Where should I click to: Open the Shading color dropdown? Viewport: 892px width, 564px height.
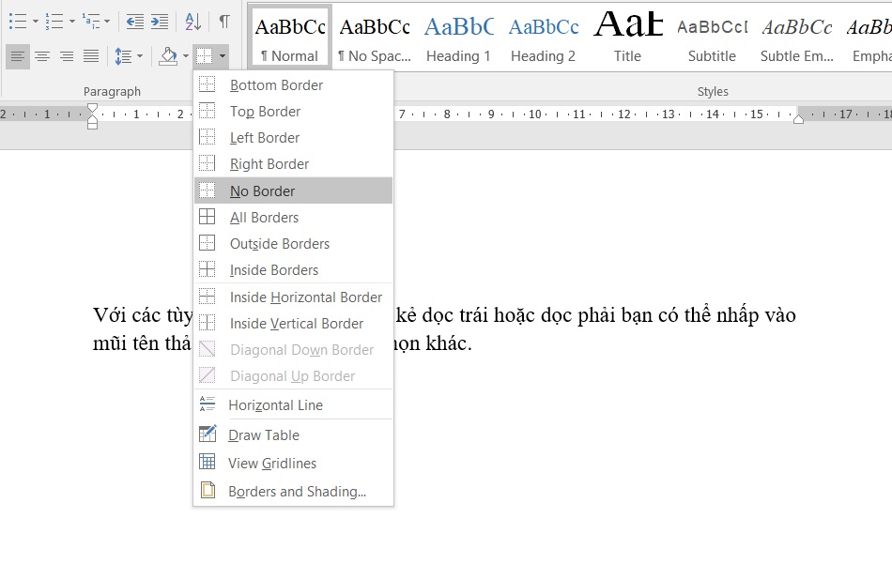click(x=184, y=55)
